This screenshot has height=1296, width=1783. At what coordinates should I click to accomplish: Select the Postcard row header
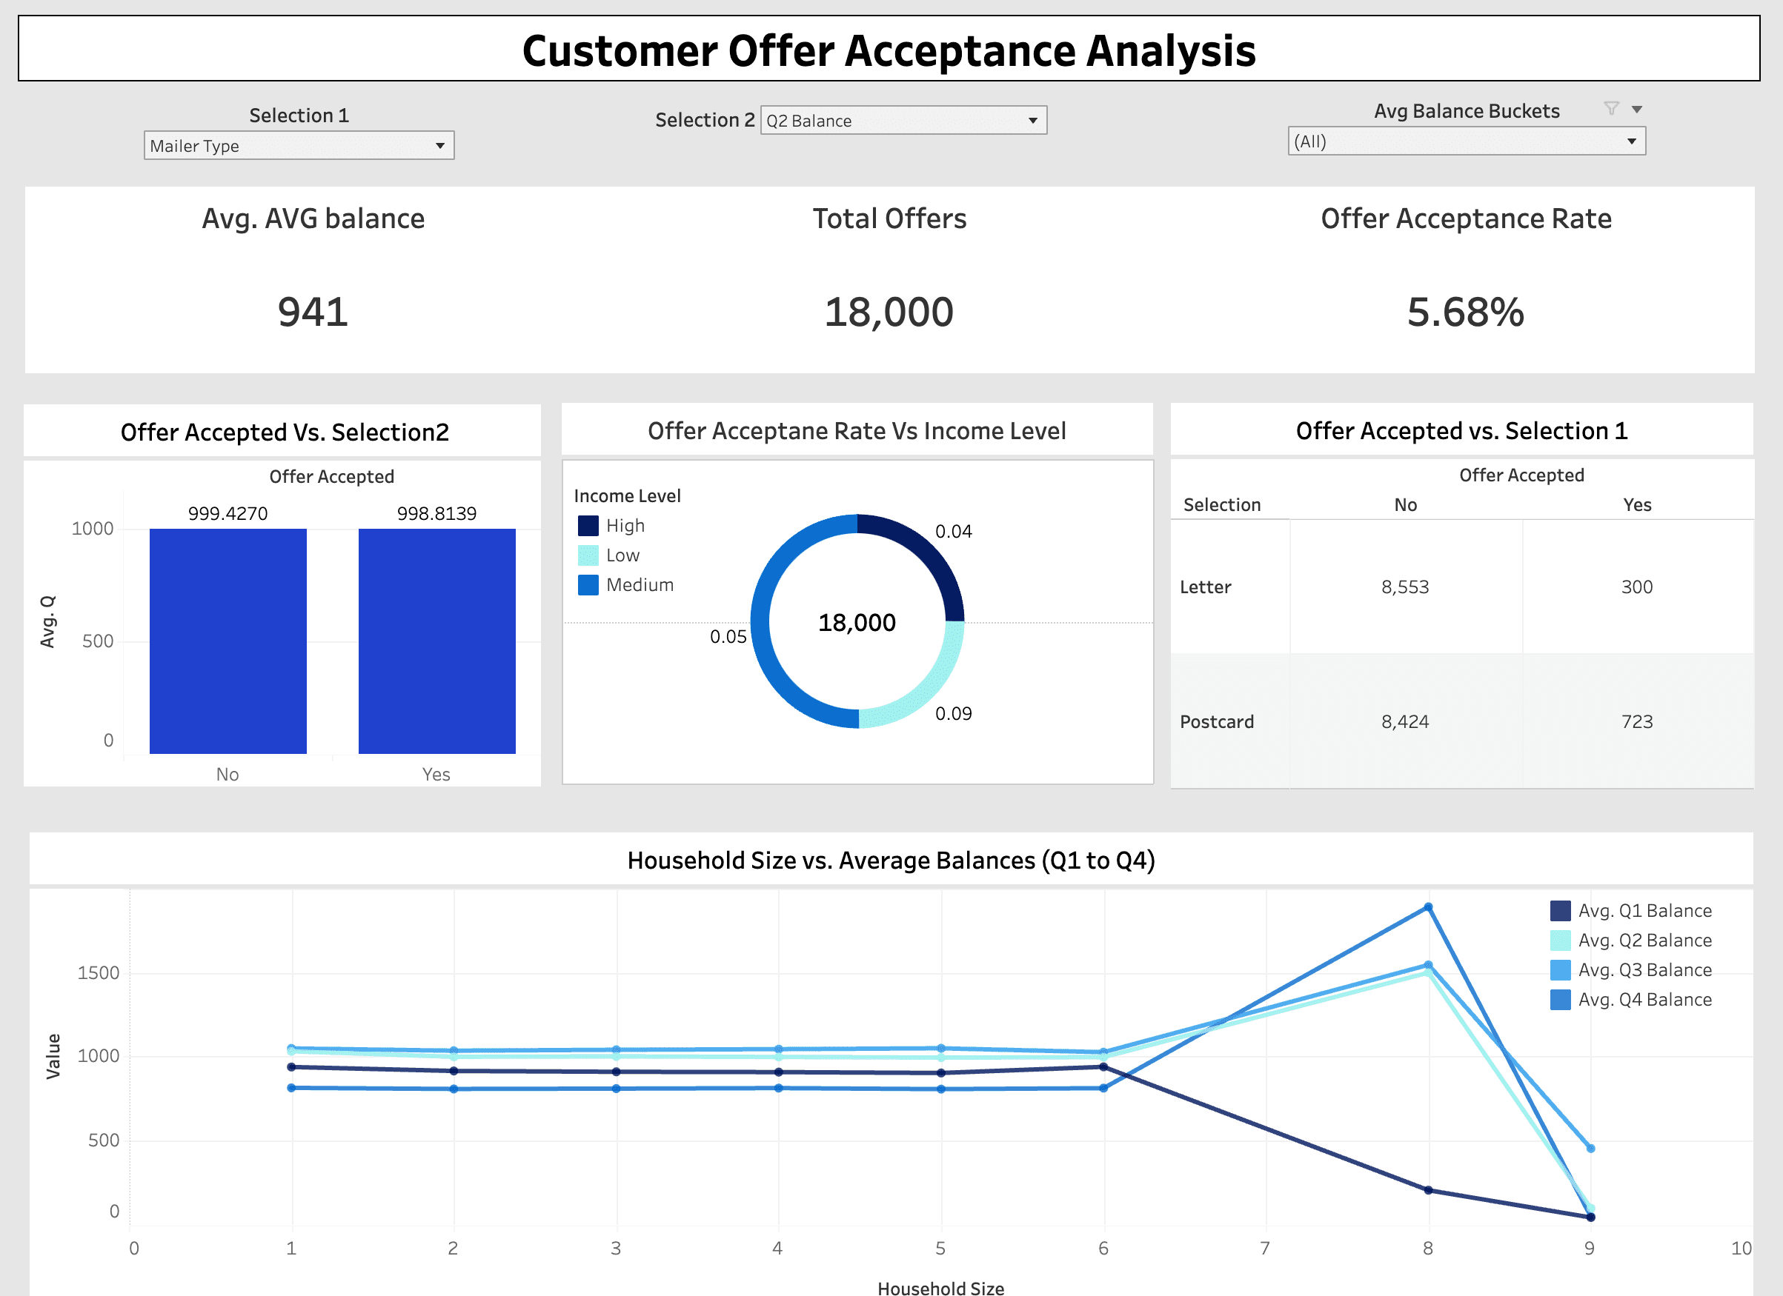click(x=1216, y=721)
